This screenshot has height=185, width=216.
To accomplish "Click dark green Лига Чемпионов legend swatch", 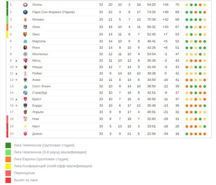I will pyautogui.click(x=8, y=145).
